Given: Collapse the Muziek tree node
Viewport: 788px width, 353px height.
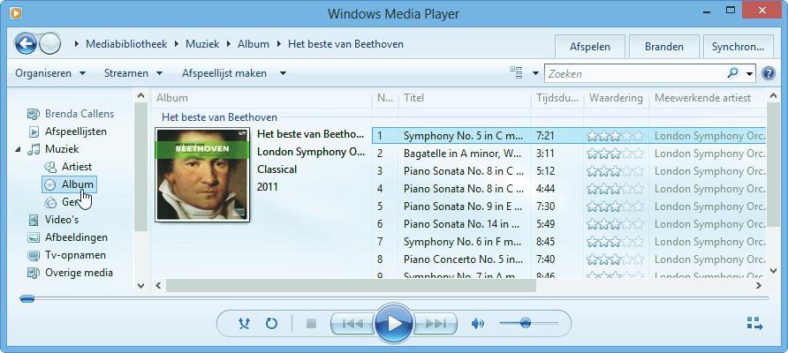Looking at the screenshot, I should pyautogui.click(x=18, y=150).
